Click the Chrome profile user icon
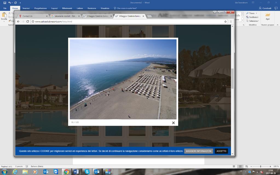 [x=215, y=12]
